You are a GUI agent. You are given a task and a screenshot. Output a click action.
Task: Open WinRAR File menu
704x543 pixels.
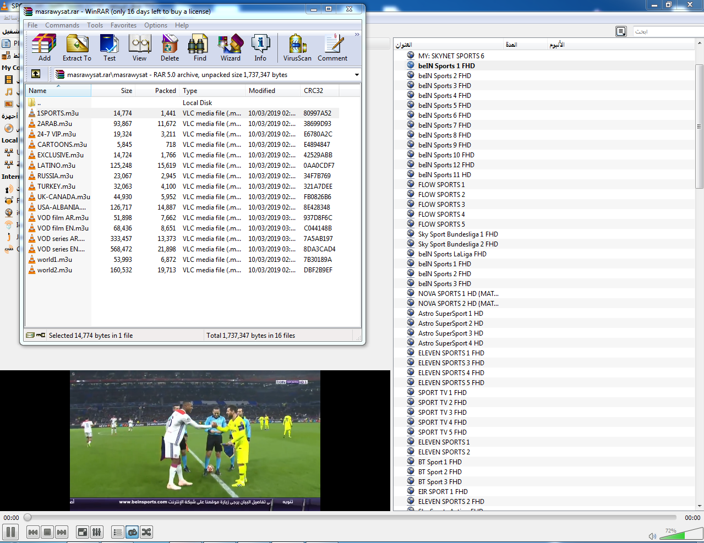pos(32,25)
